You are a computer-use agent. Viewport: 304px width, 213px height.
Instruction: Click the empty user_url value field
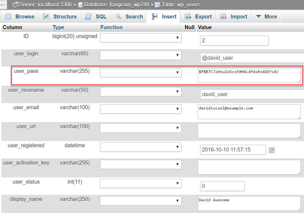(249, 131)
